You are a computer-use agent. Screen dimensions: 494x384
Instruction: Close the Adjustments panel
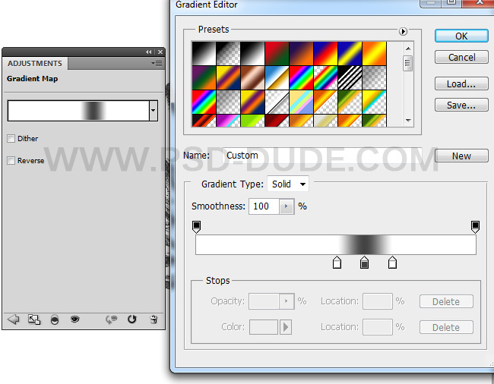pos(160,52)
